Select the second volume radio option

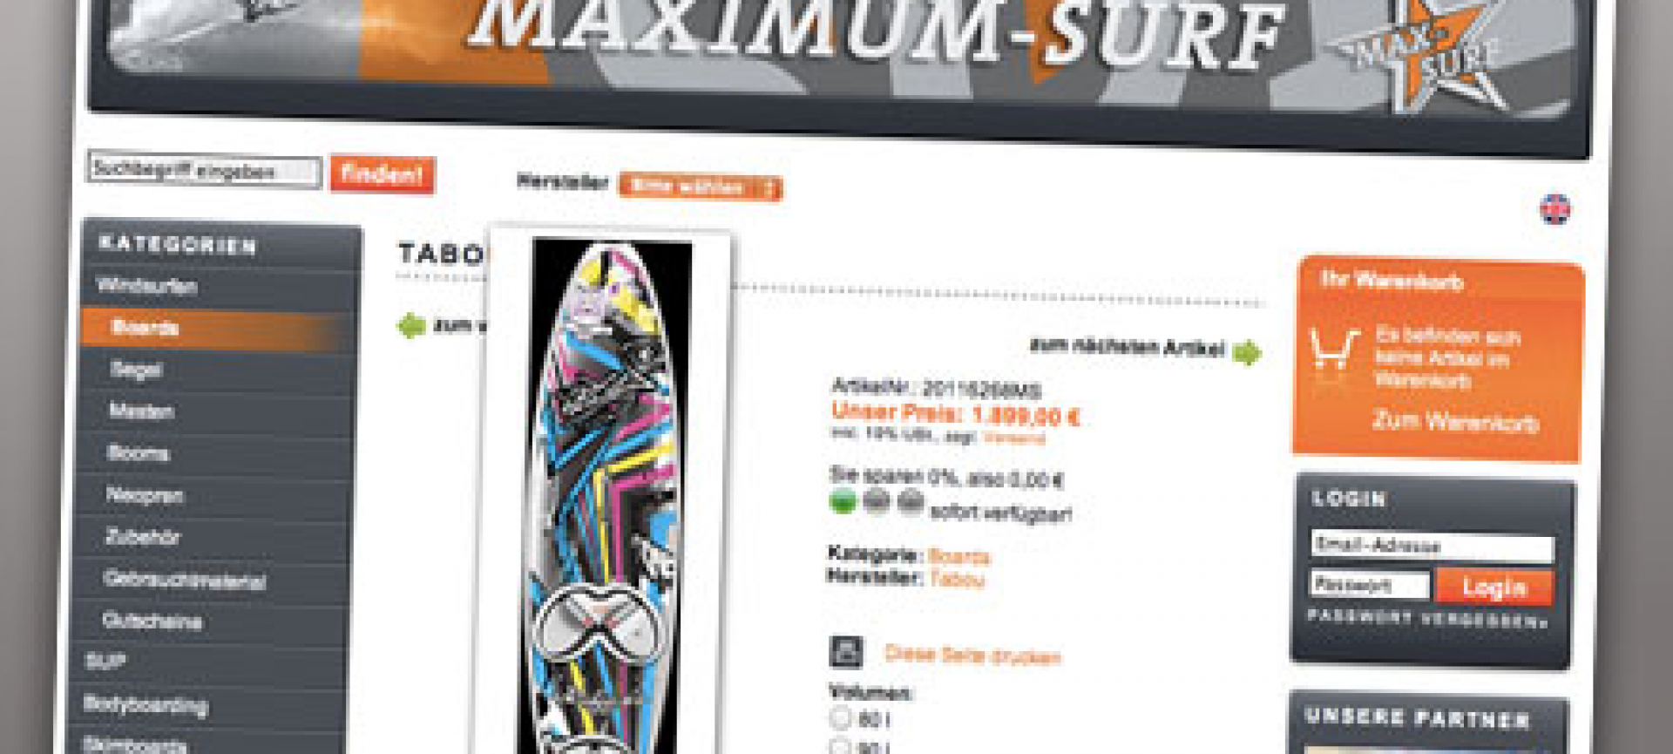839,747
